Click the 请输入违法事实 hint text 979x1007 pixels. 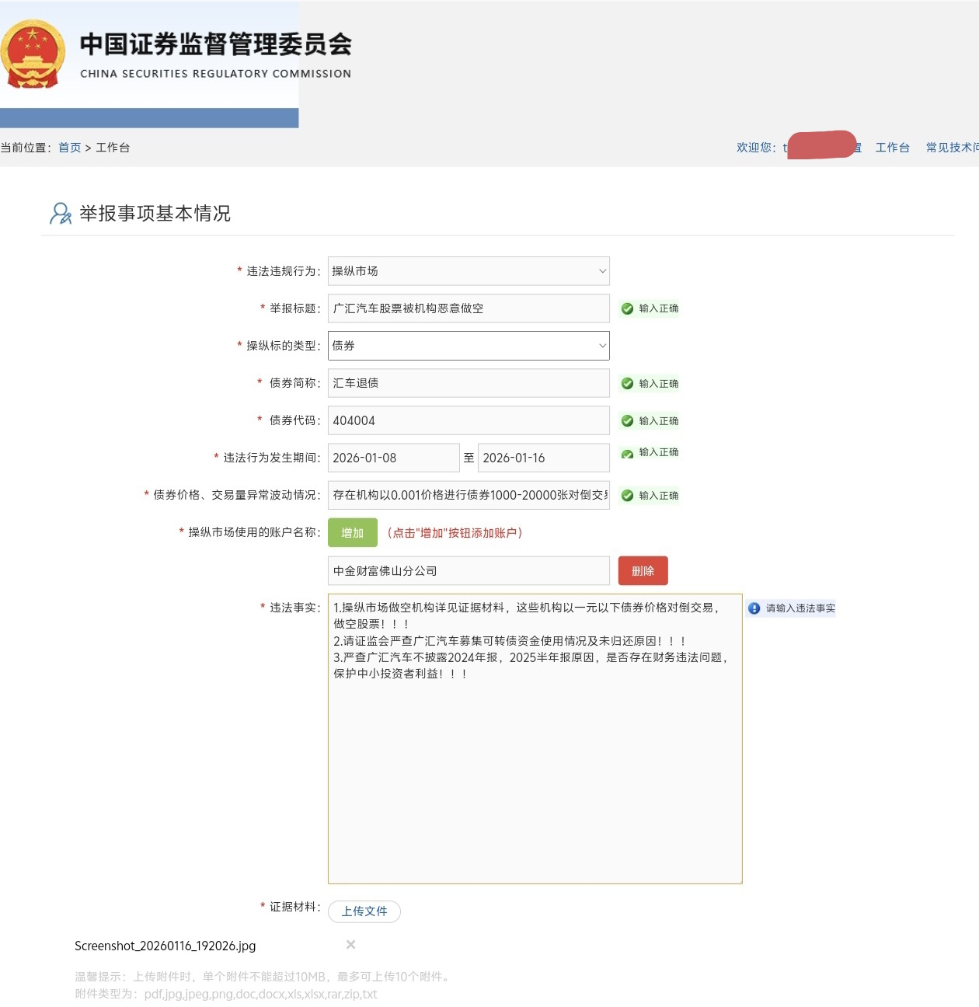[800, 608]
